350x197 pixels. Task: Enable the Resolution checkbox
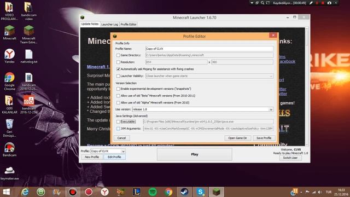tap(118, 62)
